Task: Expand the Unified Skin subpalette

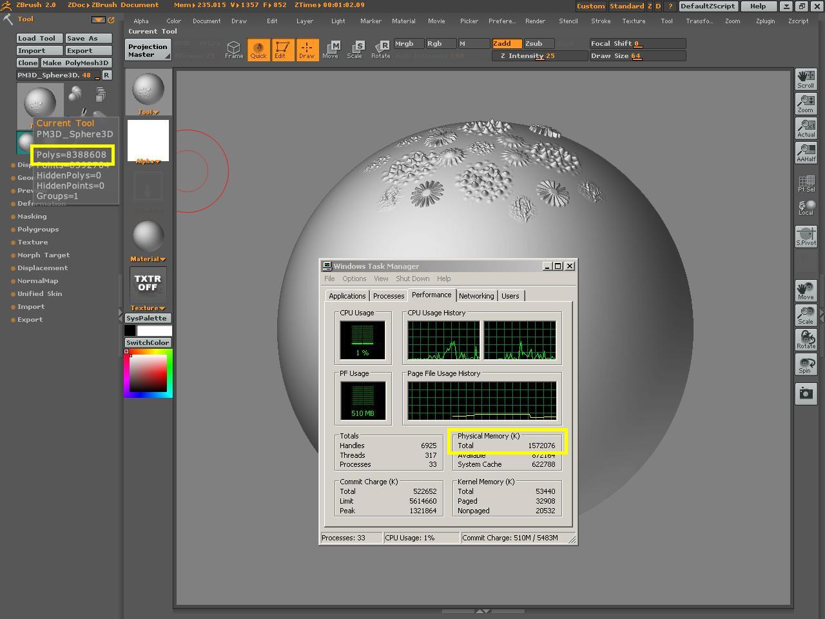Action: click(39, 294)
